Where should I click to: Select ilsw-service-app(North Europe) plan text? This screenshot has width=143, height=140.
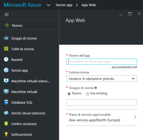pyautogui.click(x=94, y=120)
